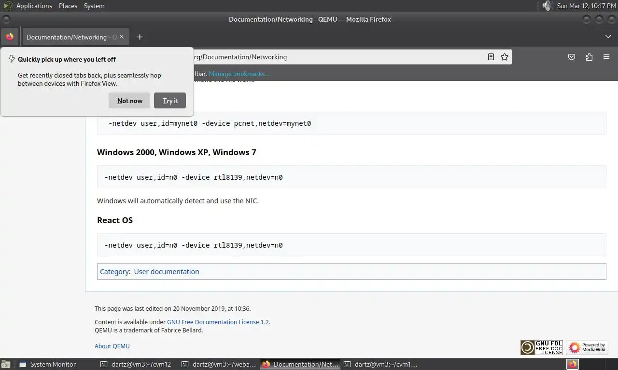
Task: Click Firefox icon in bottom-right panel
Action: [573, 364]
